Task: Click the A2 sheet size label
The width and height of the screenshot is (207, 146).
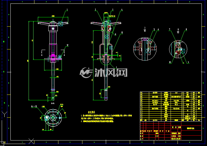Action: click(5, 142)
